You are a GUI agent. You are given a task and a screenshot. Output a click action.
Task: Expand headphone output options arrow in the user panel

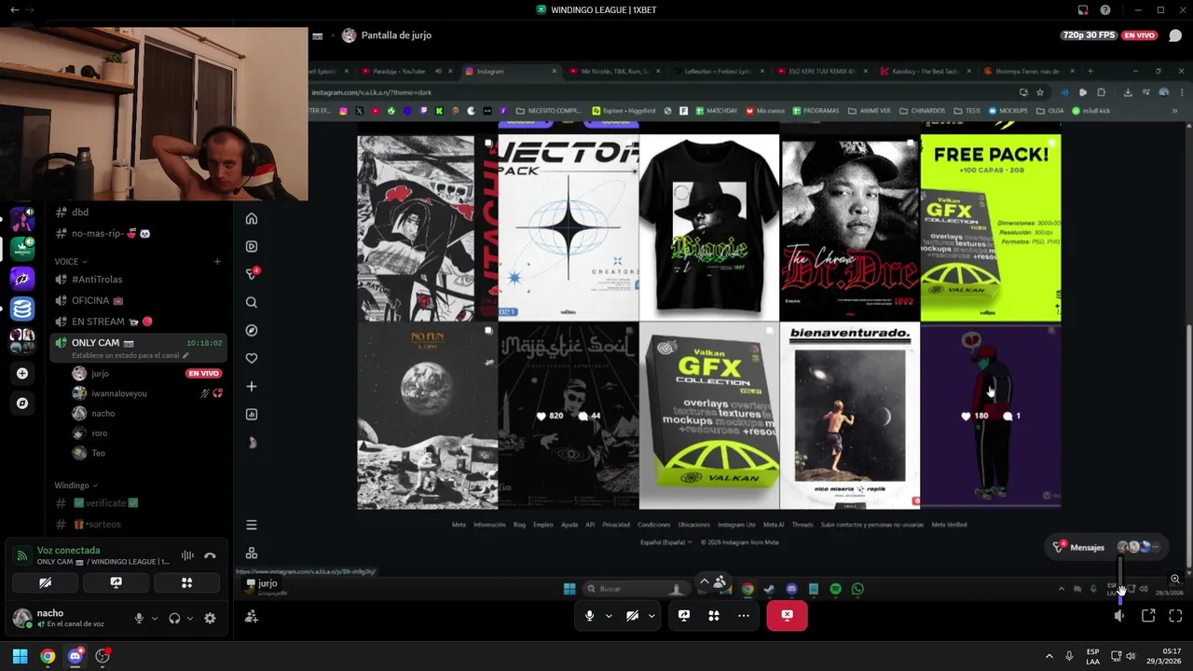pos(189,618)
